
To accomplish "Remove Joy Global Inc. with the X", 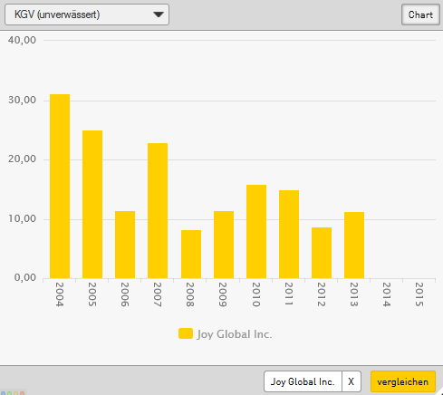I will (352, 381).
